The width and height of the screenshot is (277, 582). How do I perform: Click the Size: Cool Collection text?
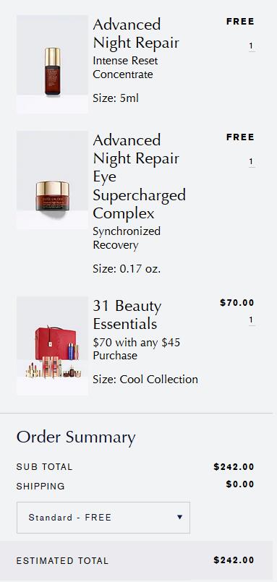145,380
